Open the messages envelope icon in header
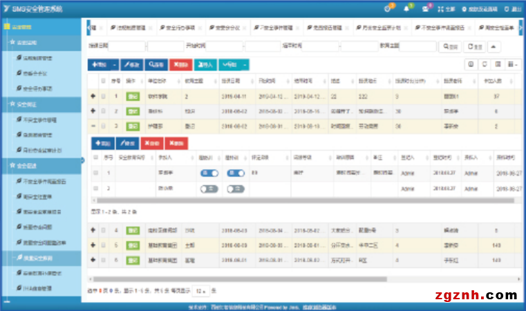526x311 pixels. tap(426, 8)
